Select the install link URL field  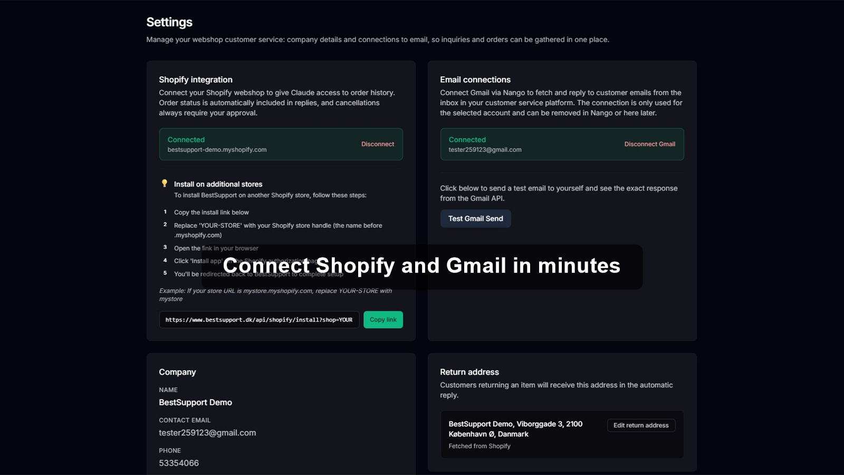click(x=259, y=320)
